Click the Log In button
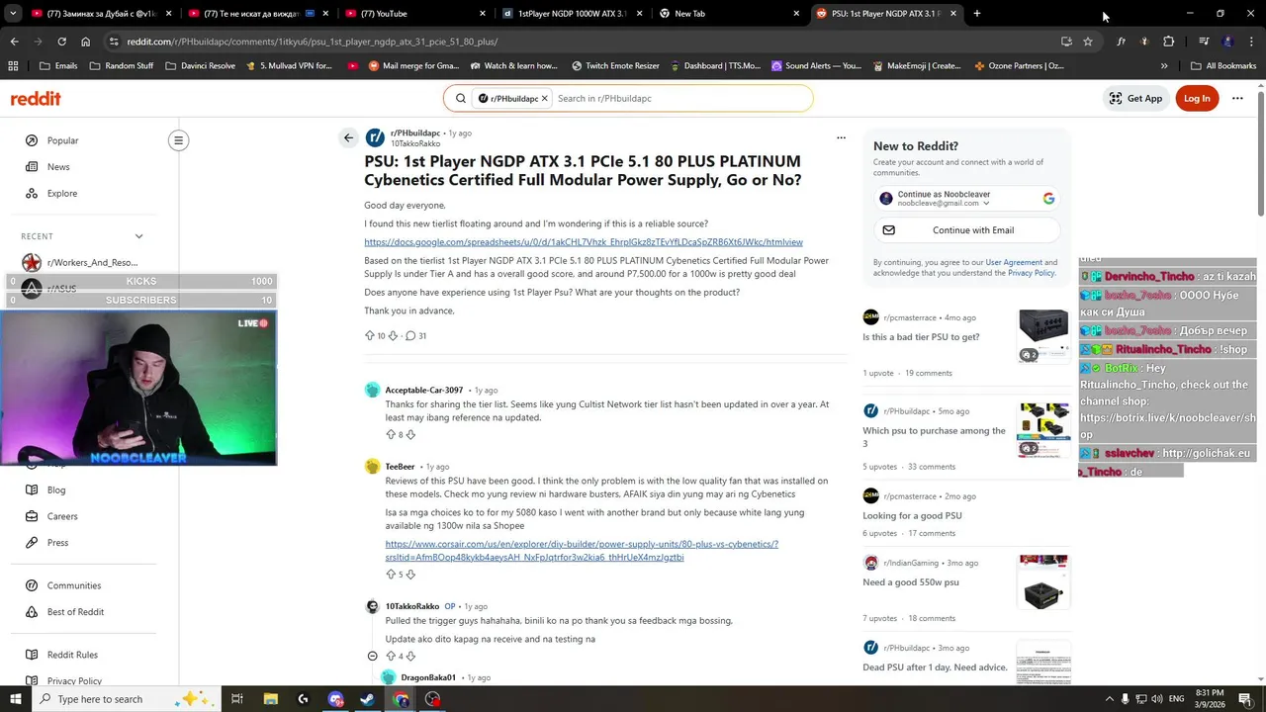This screenshot has width=1266, height=712. click(x=1197, y=98)
